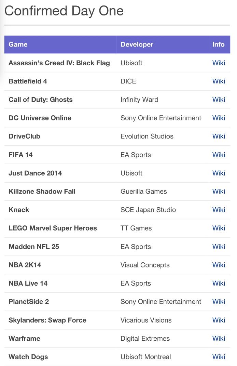Open the Wiki link for Watch Dogs

point(219,357)
